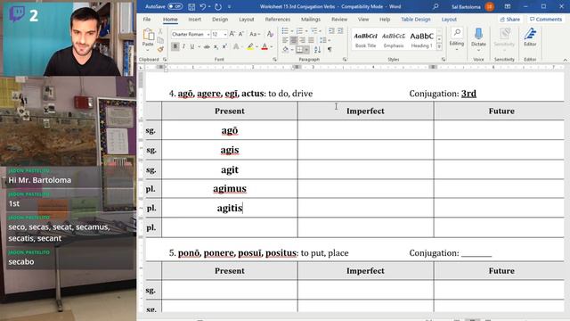Switch to the References tab

[x=278, y=20]
